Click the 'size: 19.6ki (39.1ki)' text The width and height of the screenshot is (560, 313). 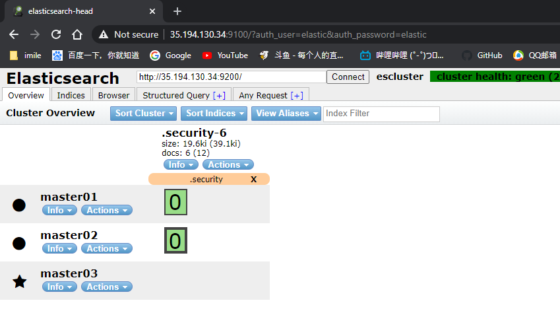(201, 144)
